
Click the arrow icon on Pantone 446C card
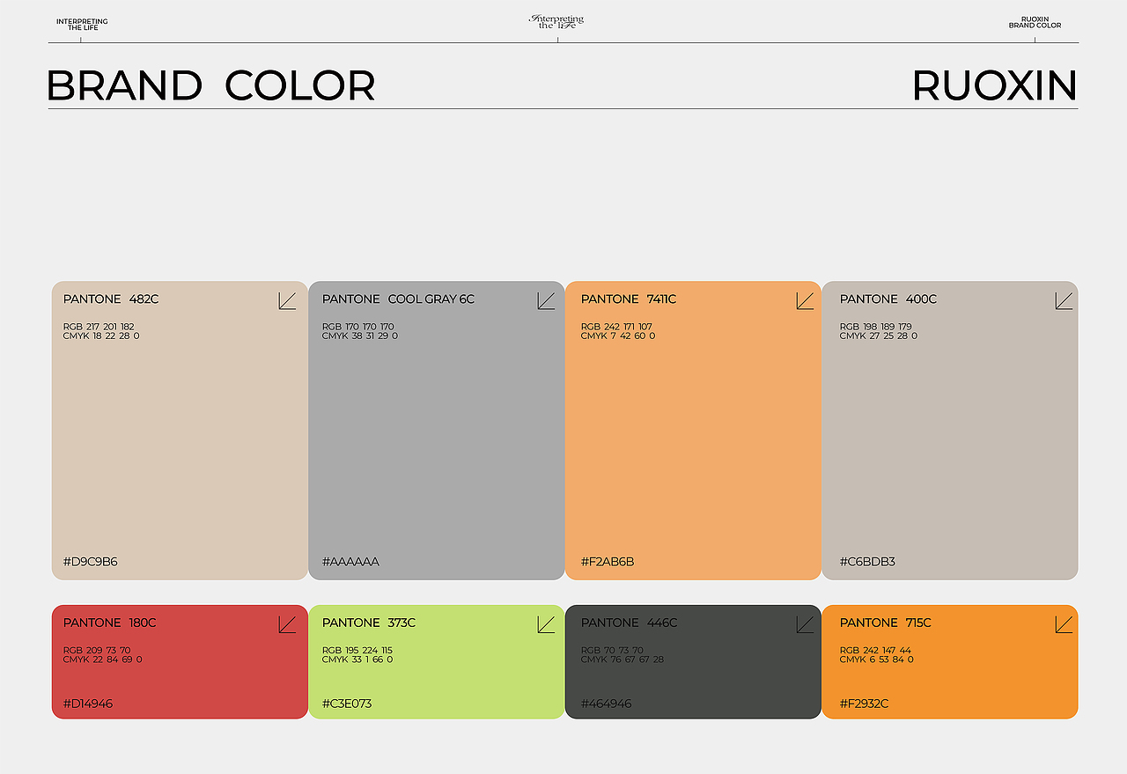(805, 624)
